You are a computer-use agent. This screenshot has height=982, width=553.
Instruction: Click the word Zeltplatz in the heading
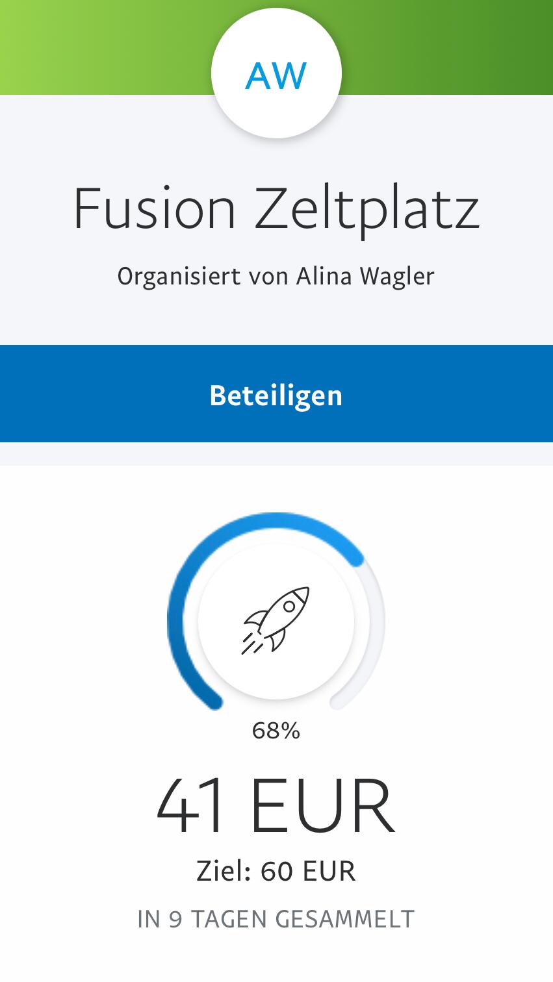coord(367,209)
